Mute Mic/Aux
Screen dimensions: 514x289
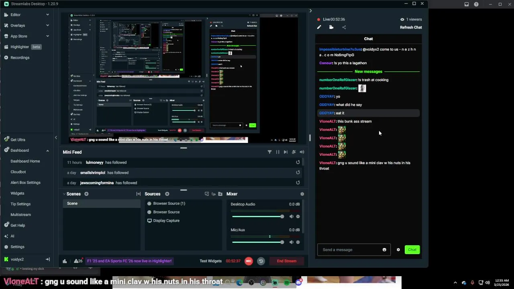coord(292,242)
